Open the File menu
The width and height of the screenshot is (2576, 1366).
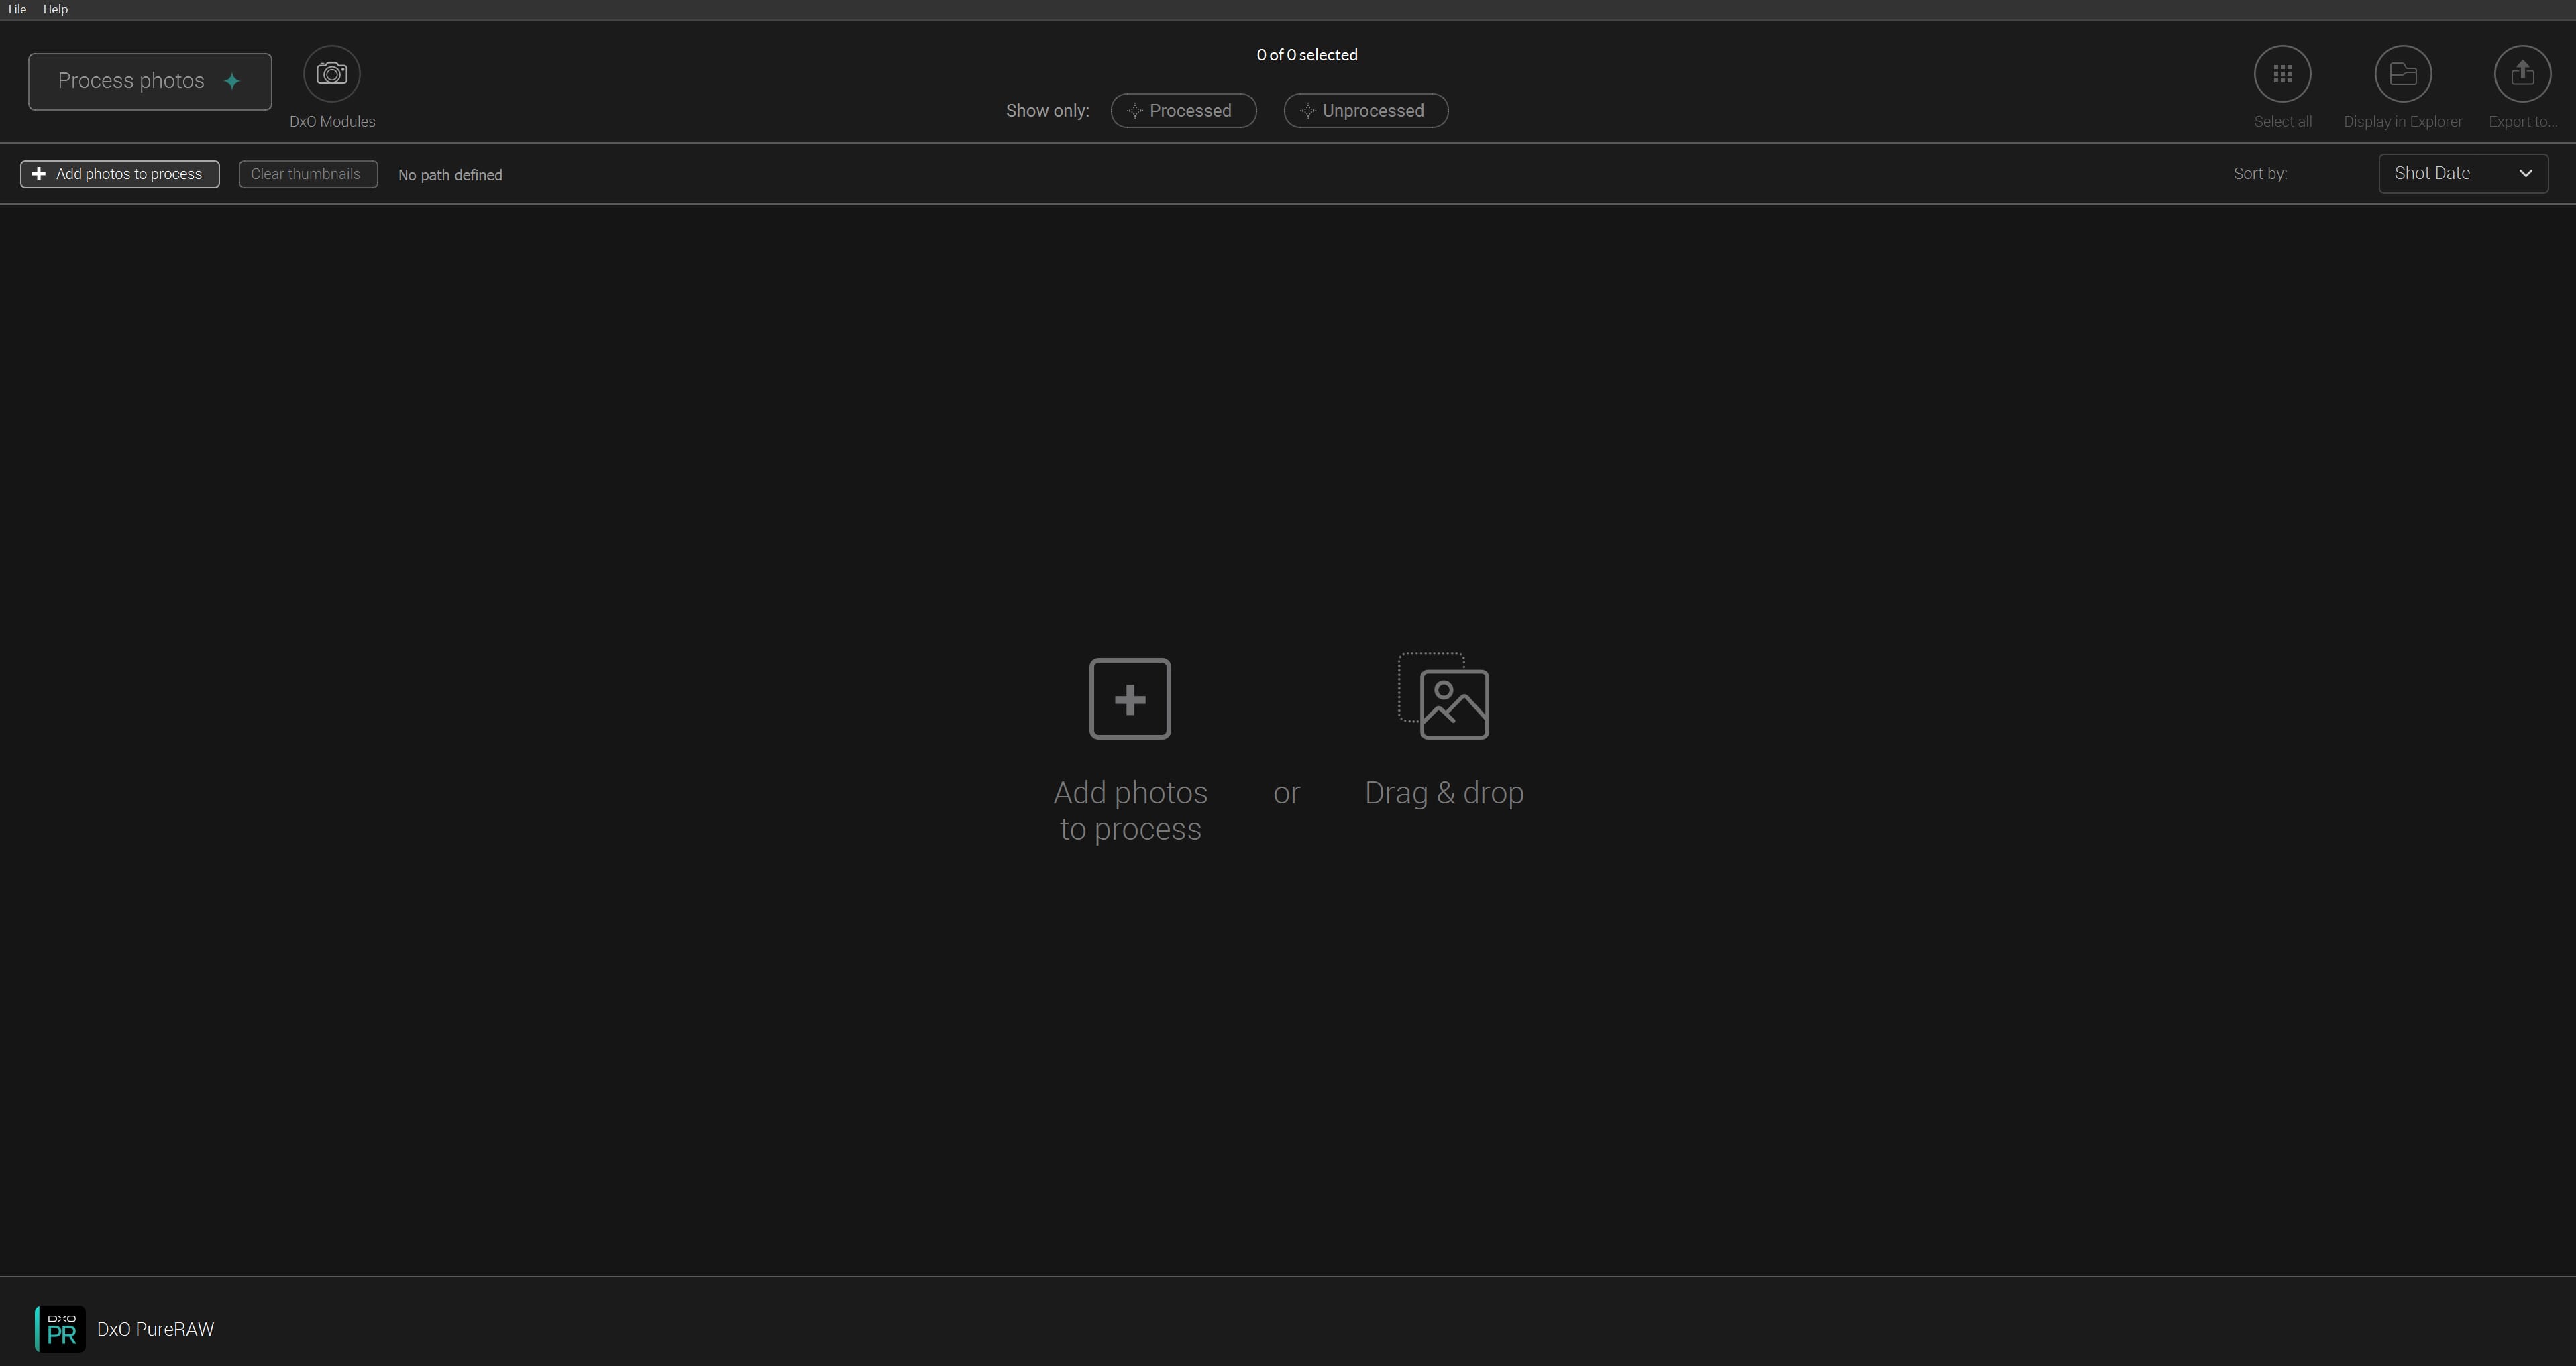17,9
